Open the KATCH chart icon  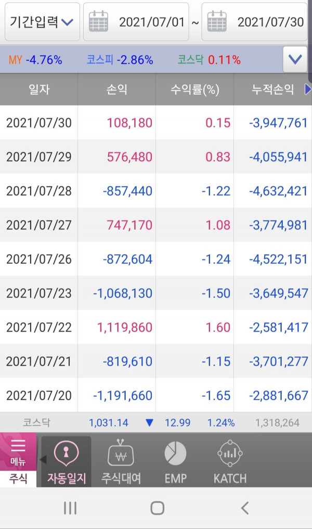(230, 453)
